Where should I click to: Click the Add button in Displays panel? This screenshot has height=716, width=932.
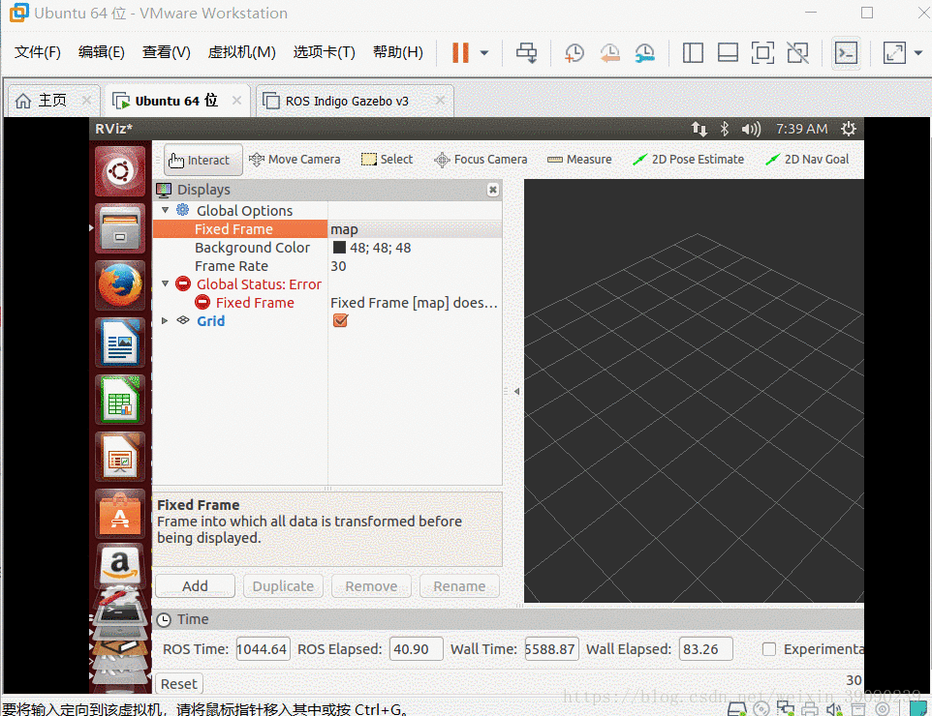194,585
